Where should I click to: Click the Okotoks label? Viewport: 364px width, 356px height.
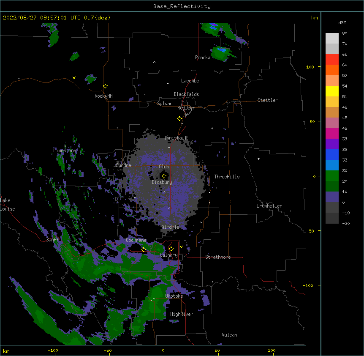pos(174,296)
